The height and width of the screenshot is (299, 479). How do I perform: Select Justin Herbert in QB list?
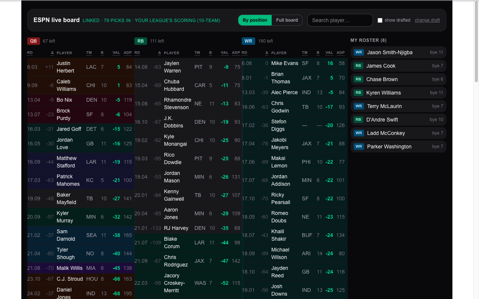click(81, 67)
